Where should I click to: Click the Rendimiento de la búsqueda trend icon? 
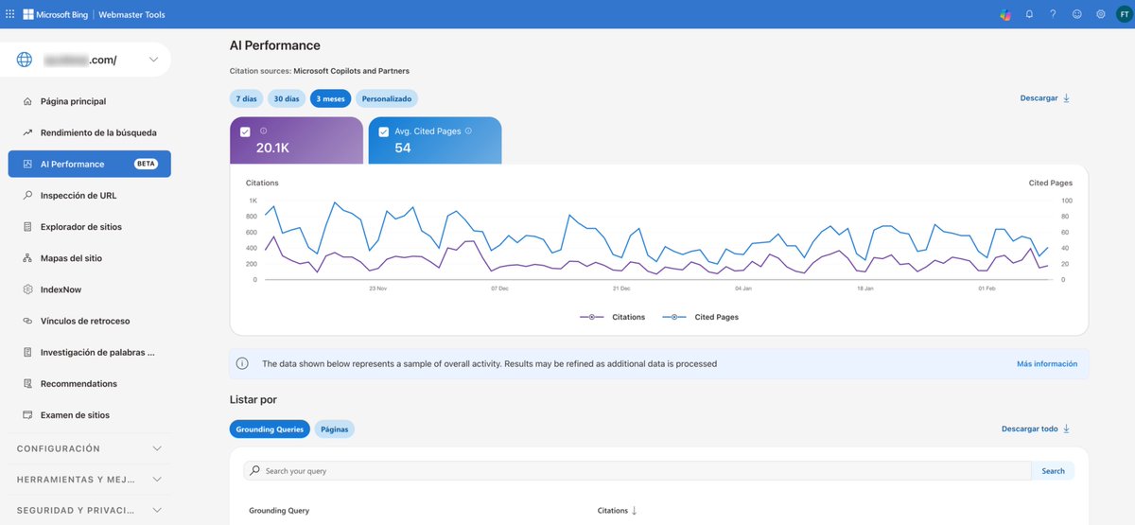[28, 132]
